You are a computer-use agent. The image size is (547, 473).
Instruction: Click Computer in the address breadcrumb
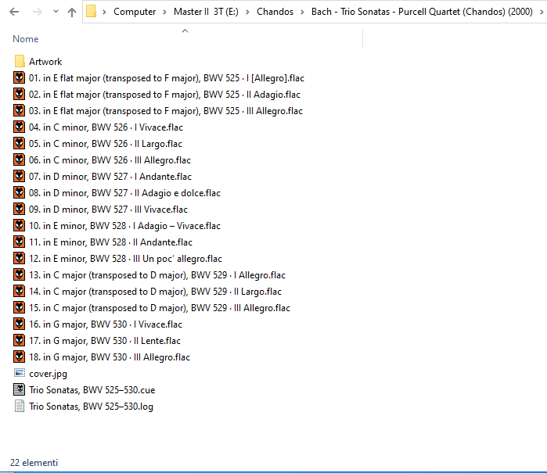pos(135,12)
